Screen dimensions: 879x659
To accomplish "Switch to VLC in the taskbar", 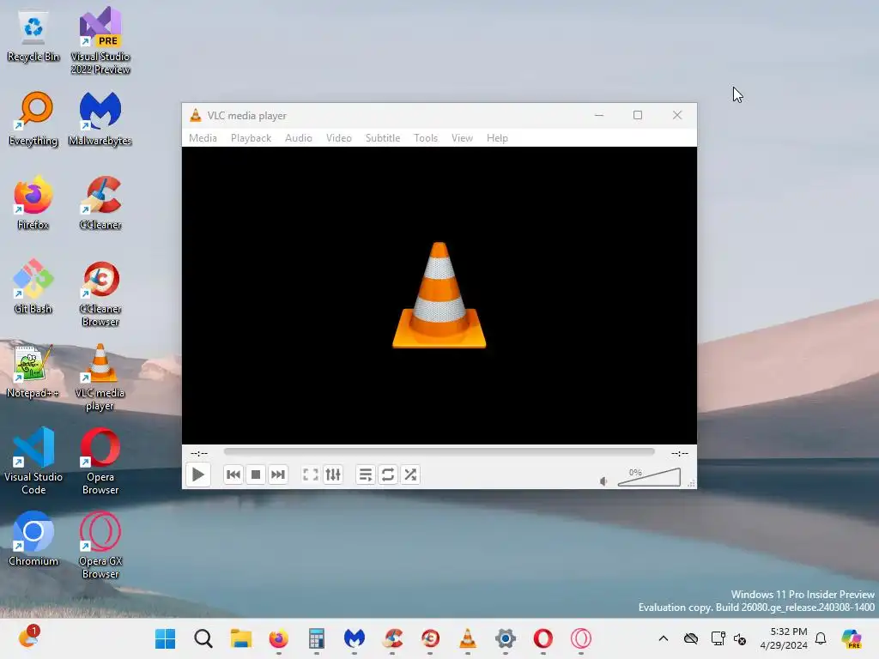I will (468, 638).
